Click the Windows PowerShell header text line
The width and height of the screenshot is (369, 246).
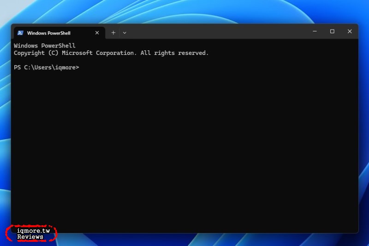pos(44,45)
